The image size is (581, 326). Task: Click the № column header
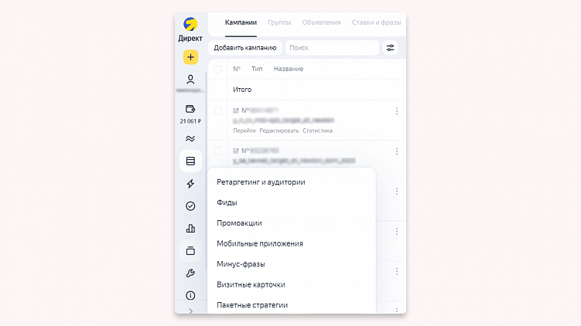pyautogui.click(x=237, y=69)
